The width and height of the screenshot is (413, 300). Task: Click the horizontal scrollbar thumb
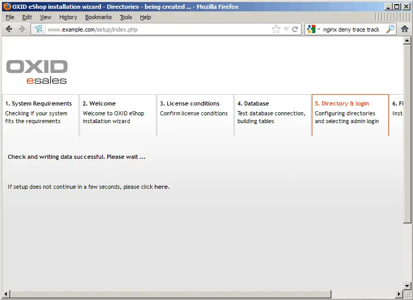(x=171, y=294)
